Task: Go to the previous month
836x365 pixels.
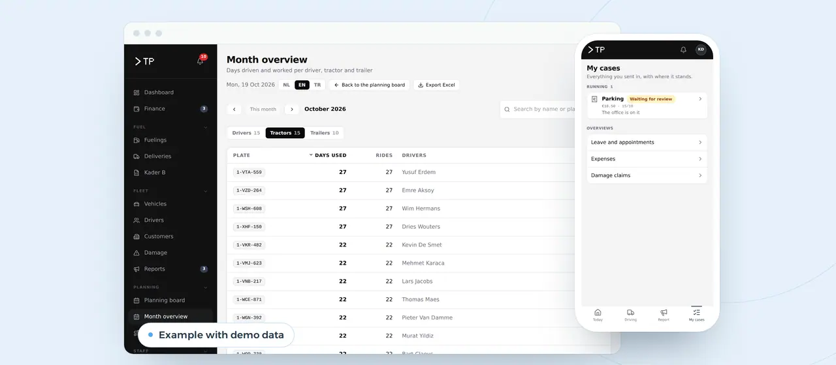Action: coord(234,109)
